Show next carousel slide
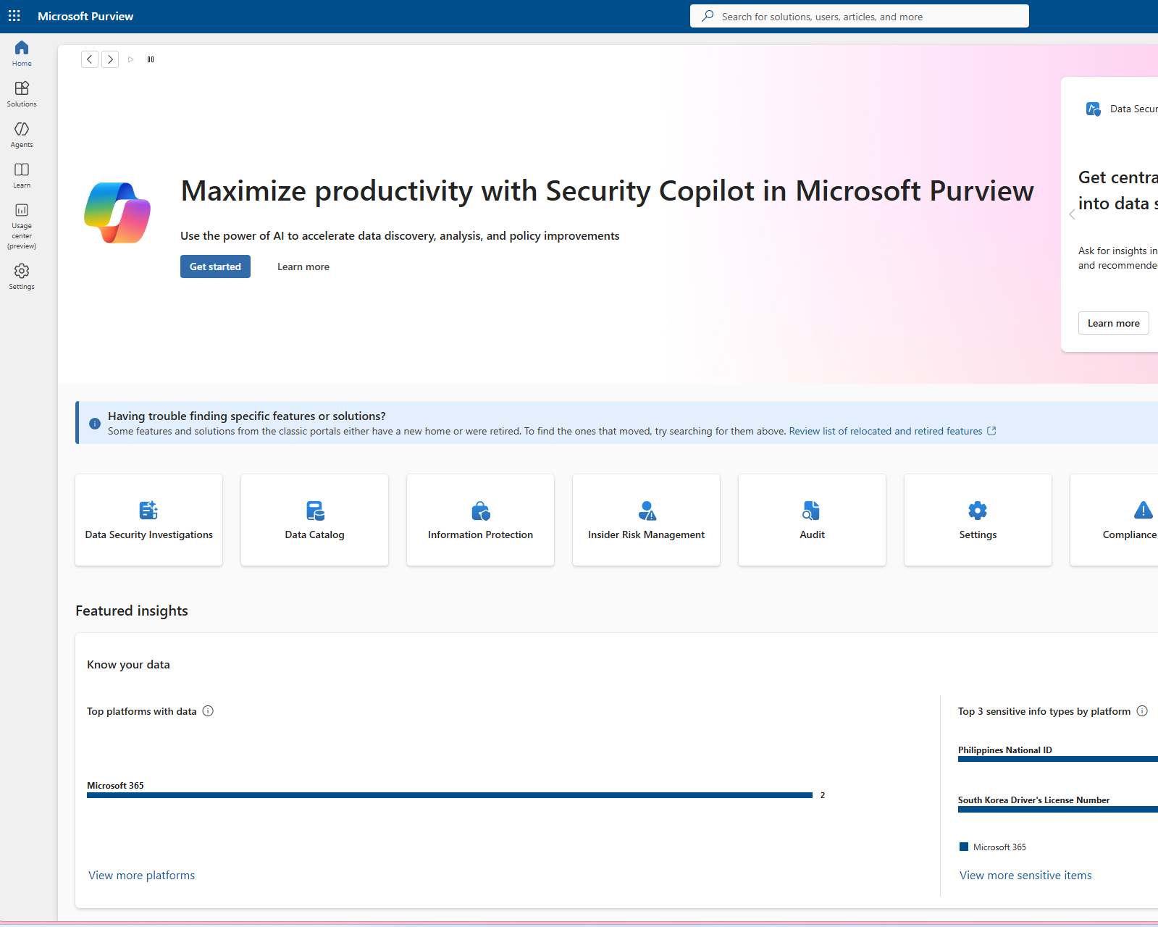 point(110,59)
